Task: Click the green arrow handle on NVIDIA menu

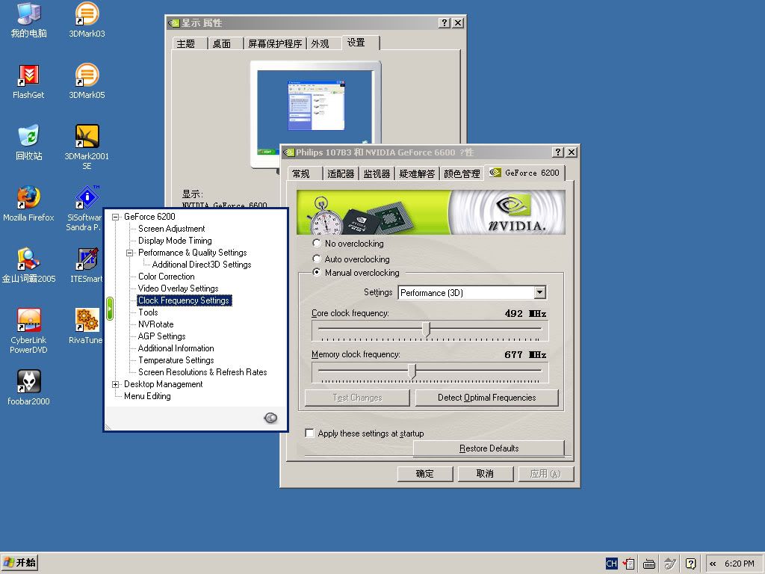Action: 110,309
